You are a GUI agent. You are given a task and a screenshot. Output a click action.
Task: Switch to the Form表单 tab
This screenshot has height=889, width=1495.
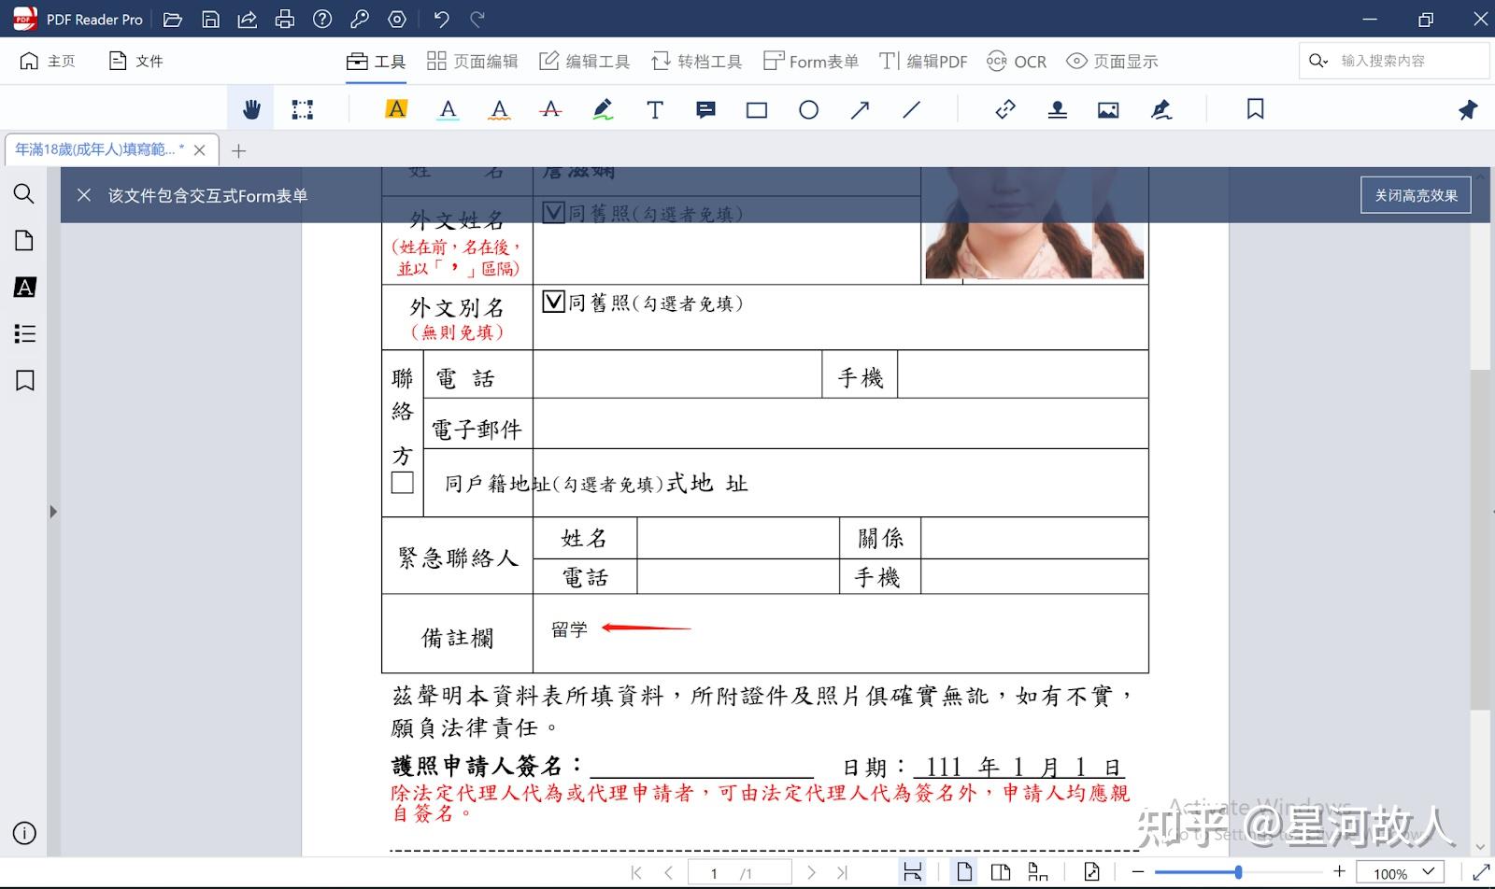tap(809, 61)
